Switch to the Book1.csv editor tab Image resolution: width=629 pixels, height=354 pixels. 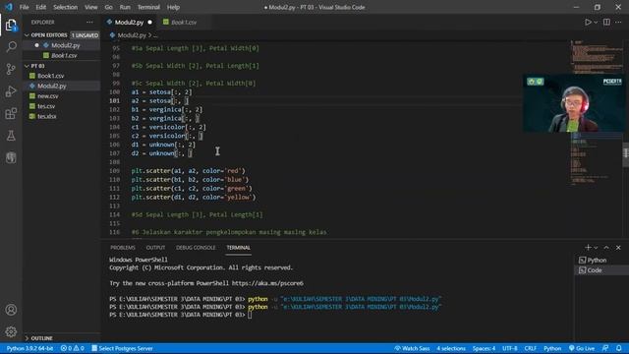184,23
